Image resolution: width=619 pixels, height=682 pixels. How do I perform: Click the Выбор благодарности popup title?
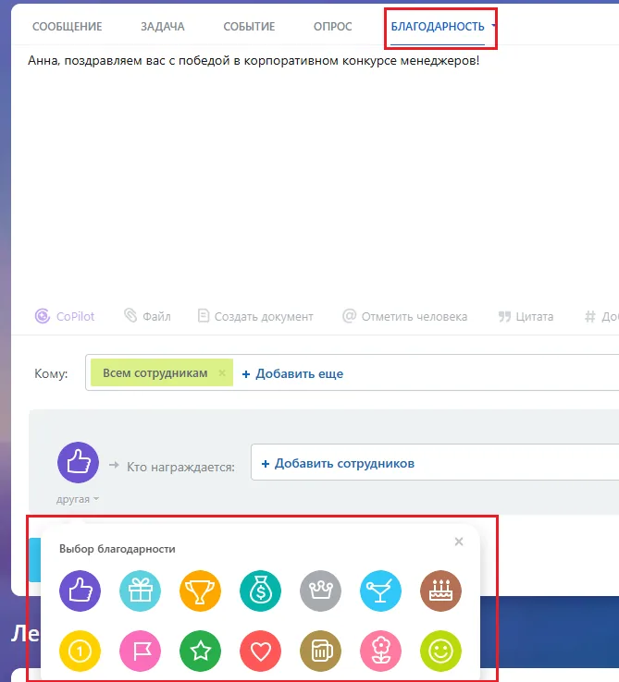pyautogui.click(x=118, y=549)
